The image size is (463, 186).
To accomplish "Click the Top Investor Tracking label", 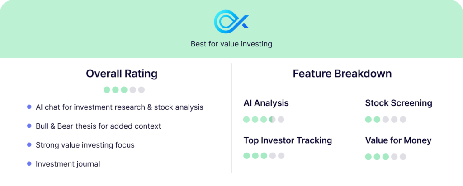I will (288, 140).
